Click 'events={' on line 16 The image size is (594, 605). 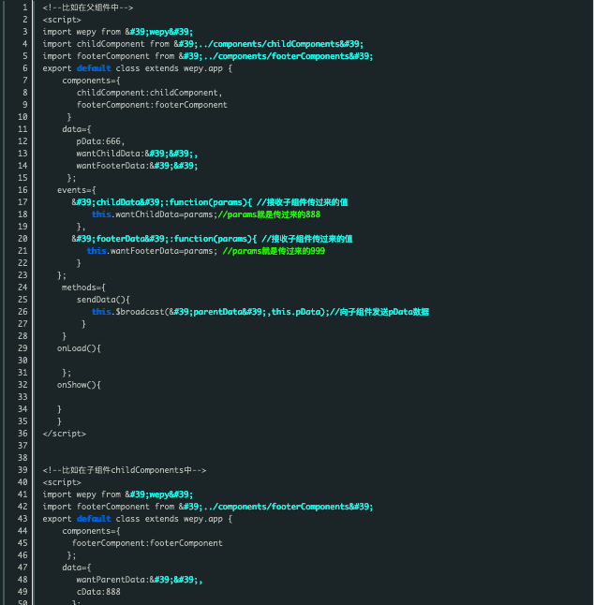point(77,190)
